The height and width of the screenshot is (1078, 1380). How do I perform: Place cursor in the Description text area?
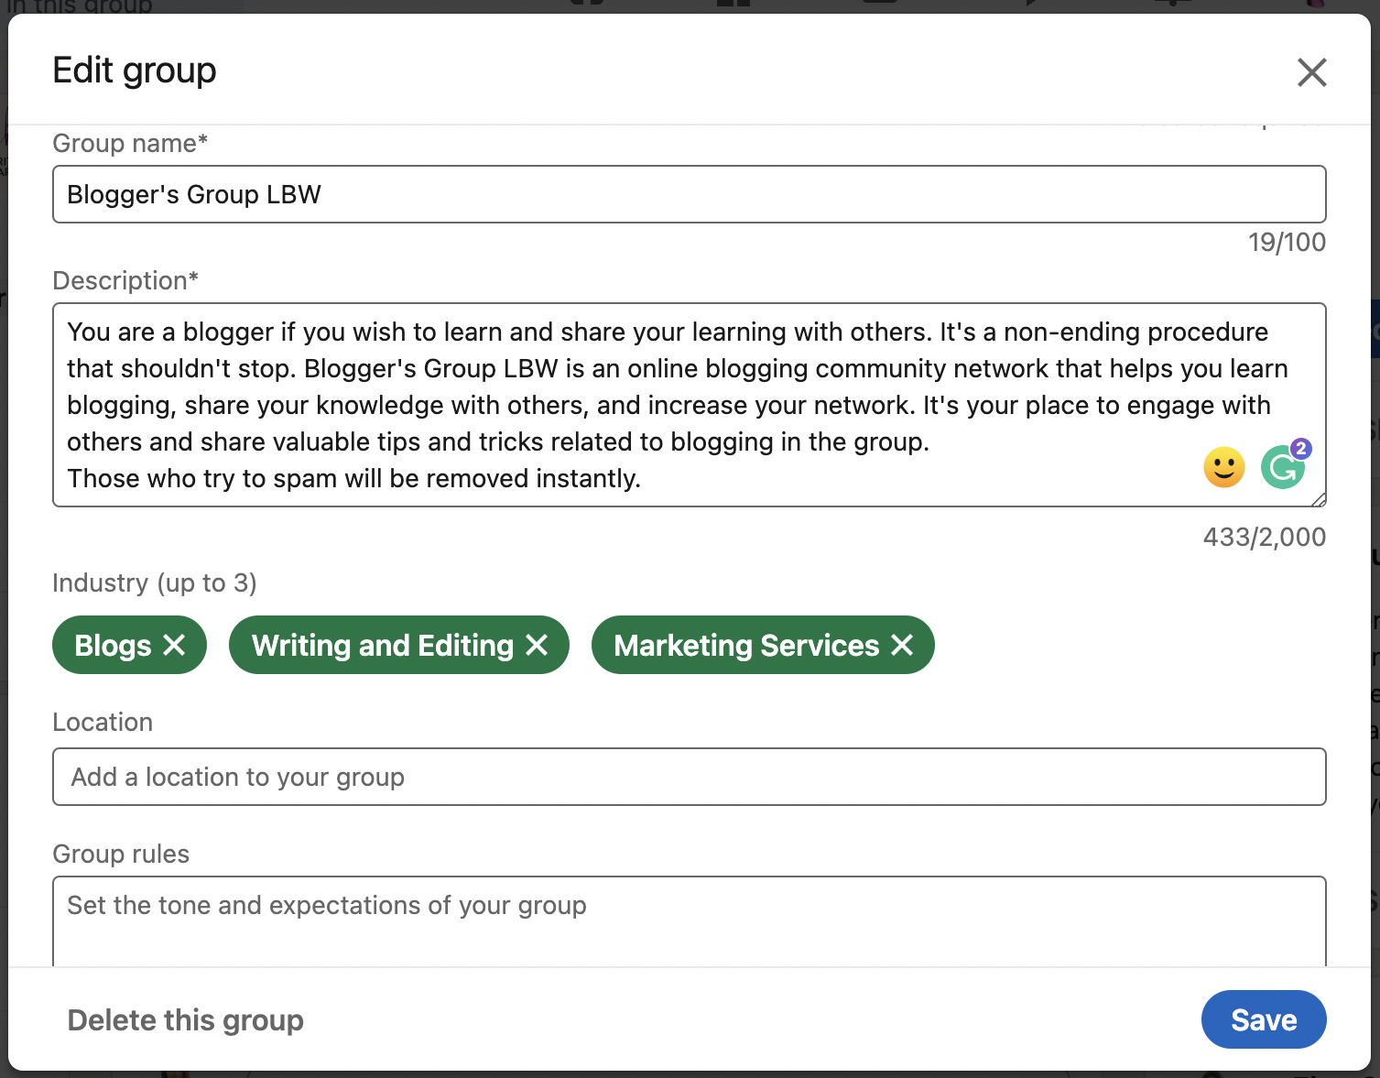pyautogui.click(x=641, y=405)
